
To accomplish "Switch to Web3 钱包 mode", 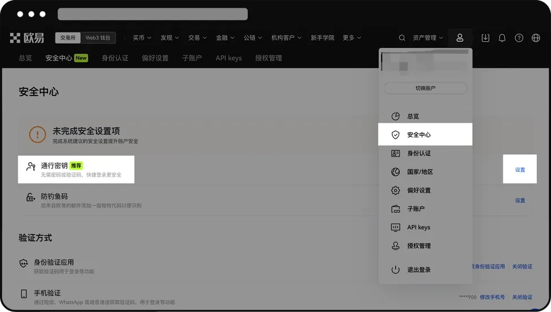I will [x=99, y=38].
